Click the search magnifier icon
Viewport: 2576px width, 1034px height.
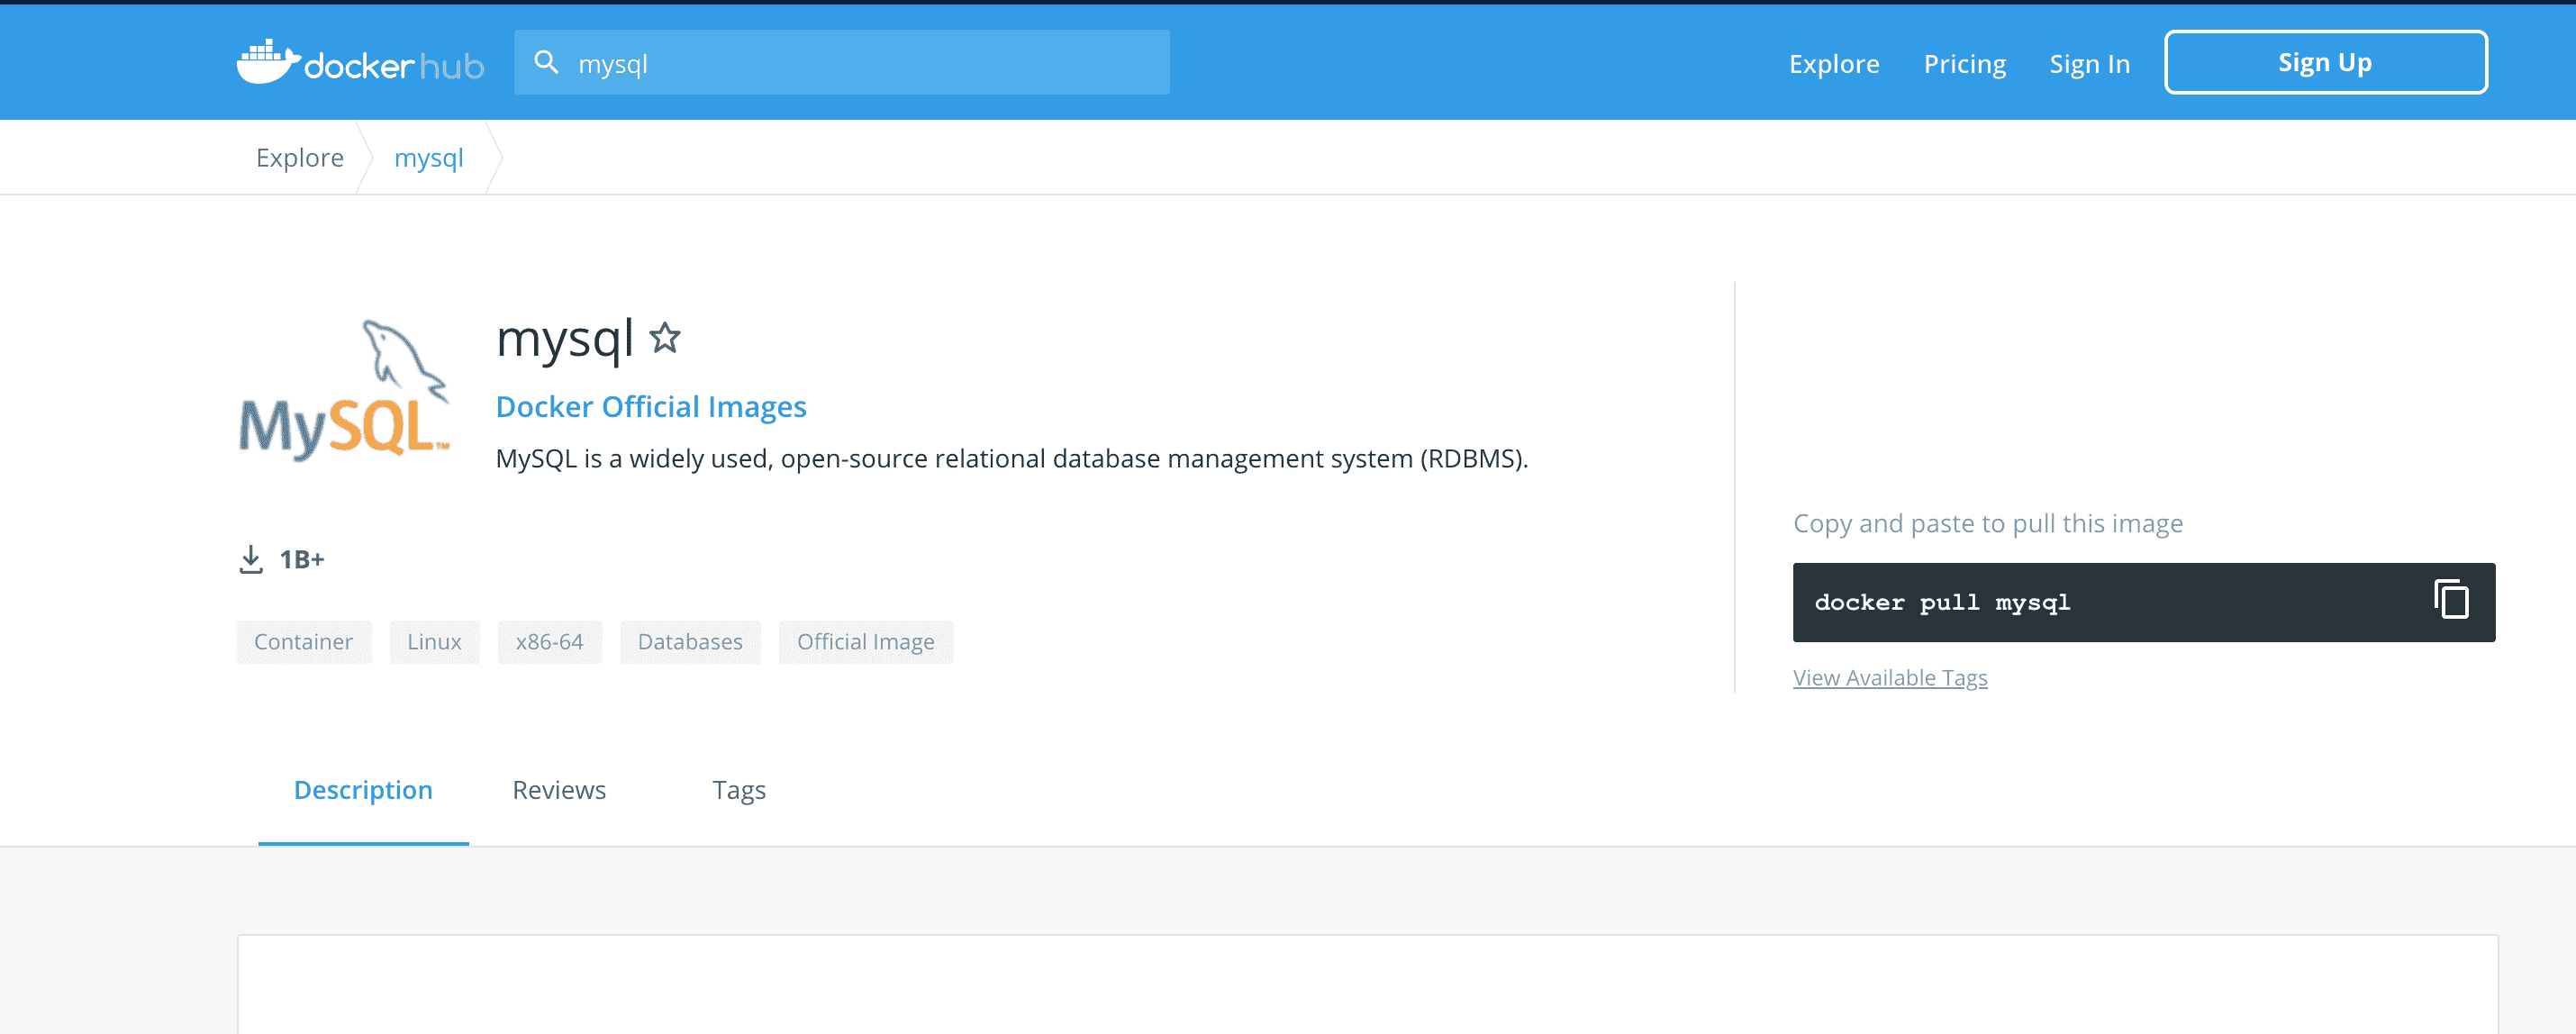click(546, 63)
